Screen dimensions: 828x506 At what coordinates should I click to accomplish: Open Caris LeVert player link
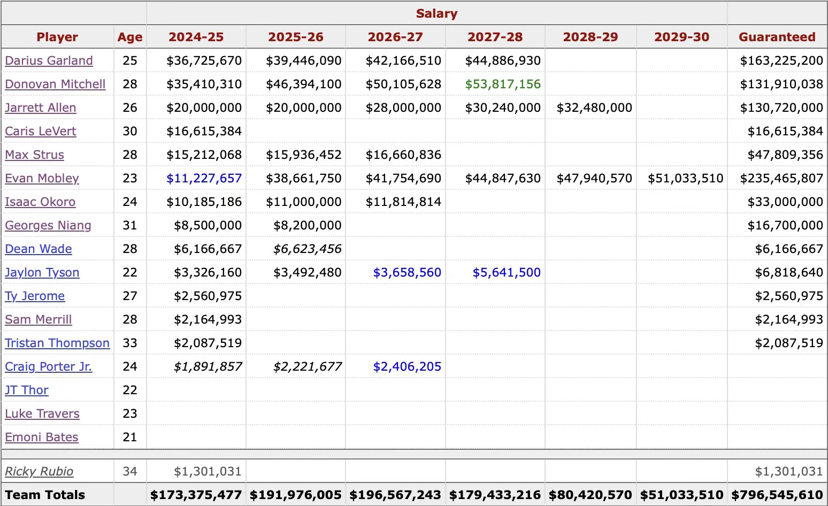41,131
